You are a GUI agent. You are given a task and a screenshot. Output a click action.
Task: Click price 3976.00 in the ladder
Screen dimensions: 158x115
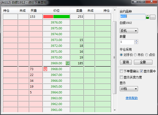(x=56, y=23)
